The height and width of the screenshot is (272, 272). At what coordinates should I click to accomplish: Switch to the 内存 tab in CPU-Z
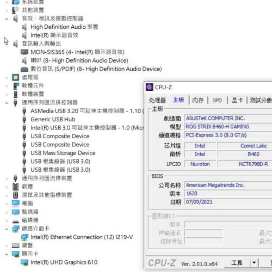coord(197,100)
